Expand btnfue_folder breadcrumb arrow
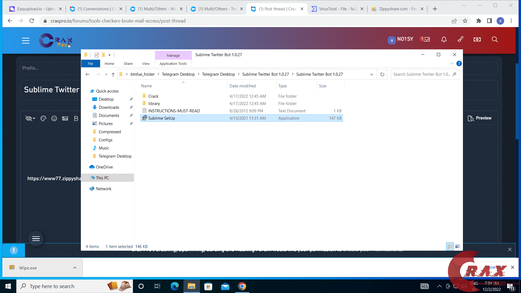 click(x=158, y=74)
